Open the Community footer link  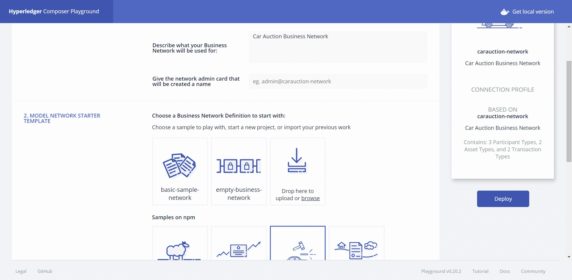click(533, 271)
